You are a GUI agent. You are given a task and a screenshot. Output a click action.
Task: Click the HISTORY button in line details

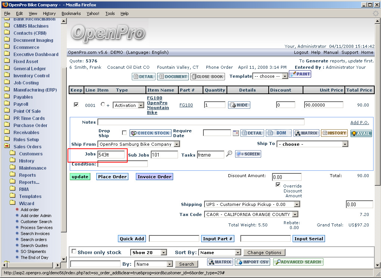click(334, 133)
